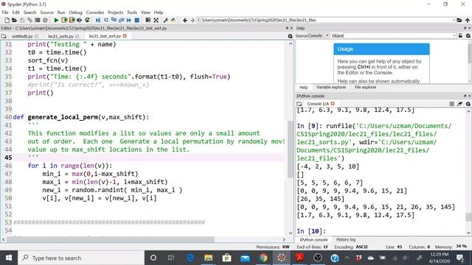Open File Explorer from the taskbar
Viewport: 472px width, 265px height.
pyautogui.click(x=208, y=258)
